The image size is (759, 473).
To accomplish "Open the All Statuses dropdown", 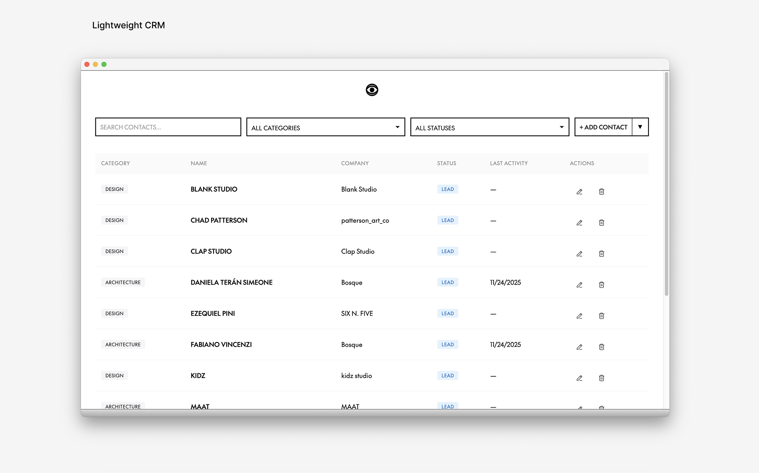I will click(489, 127).
